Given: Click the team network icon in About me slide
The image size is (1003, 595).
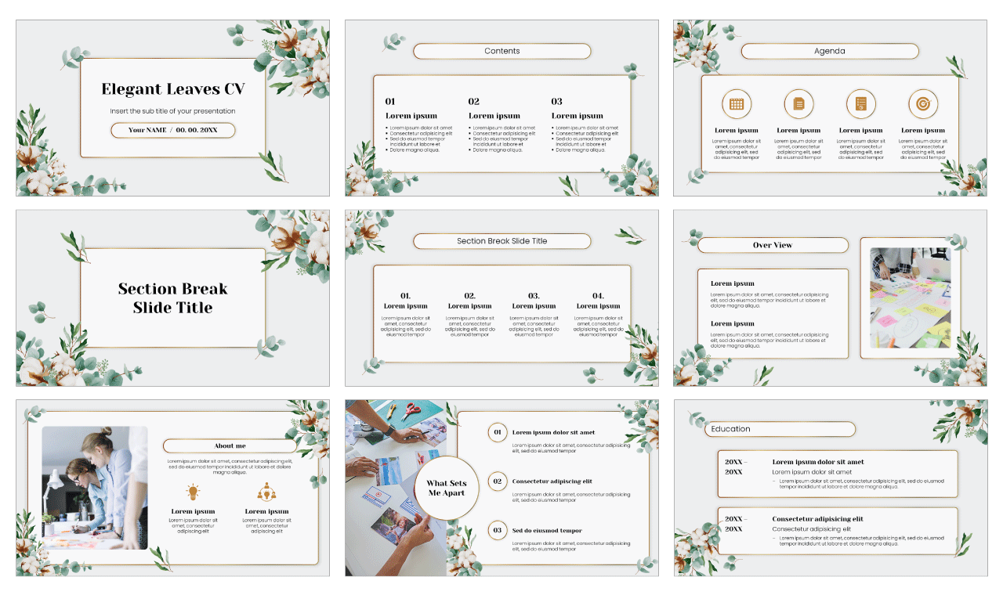Looking at the screenshot, I should tap(266, 492).
